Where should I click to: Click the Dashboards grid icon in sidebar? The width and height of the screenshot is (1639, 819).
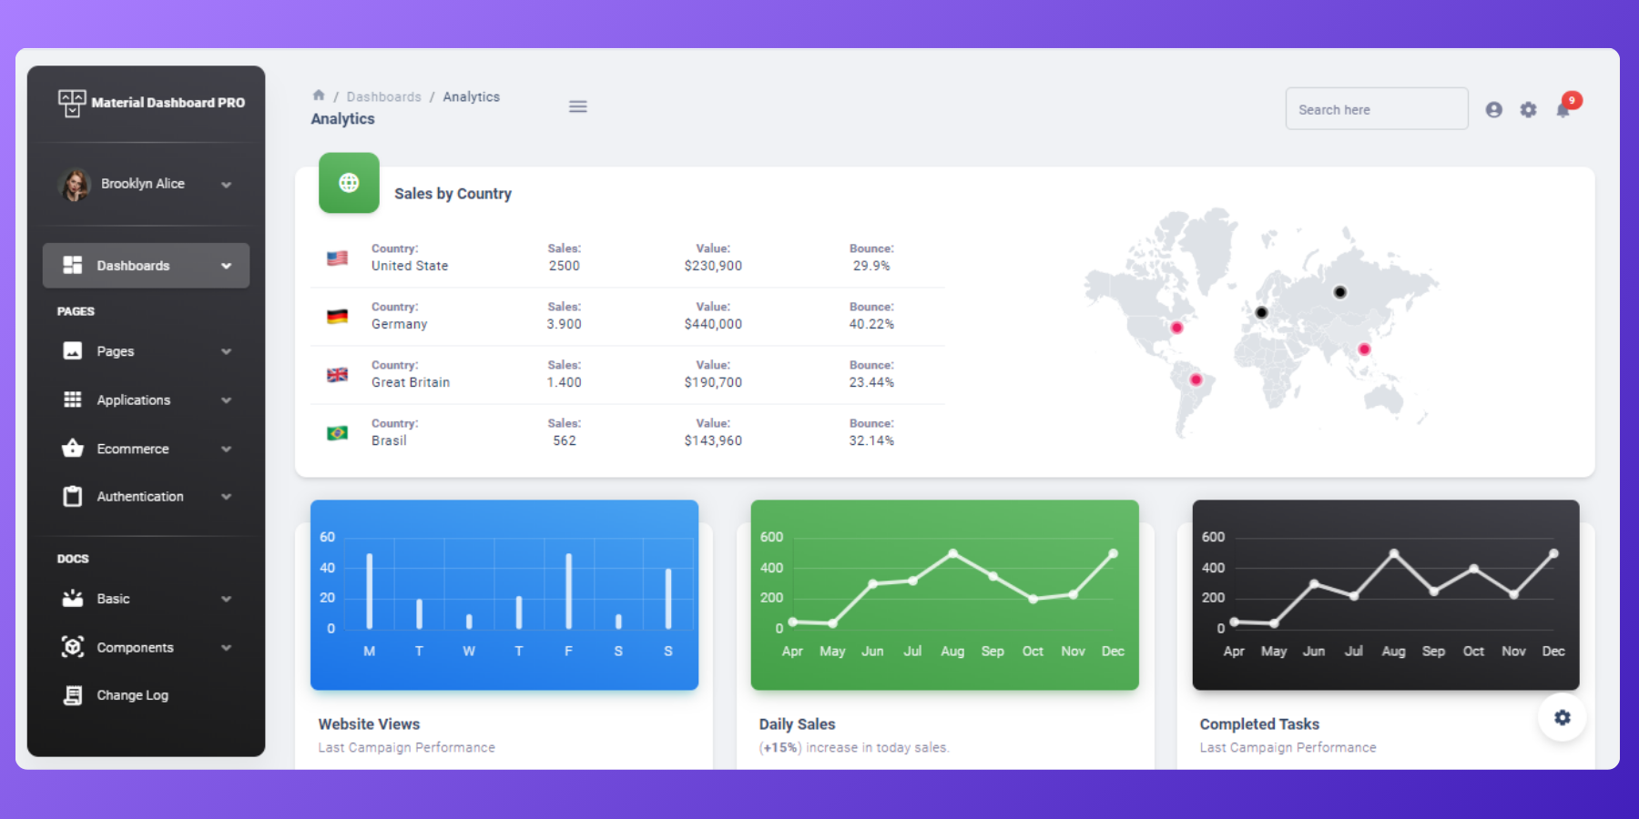pyautogui.click(x=73, y=265)
